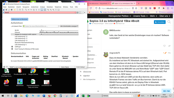Open the Datei menu in Wireshark
Viewport: 174px width, 98px height.
pyautogui.click(x=5, y=7)
